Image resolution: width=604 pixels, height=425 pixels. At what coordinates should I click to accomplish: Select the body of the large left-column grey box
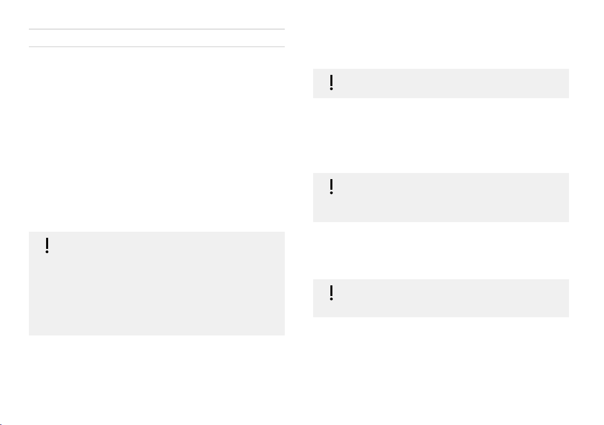pos(157,283)
